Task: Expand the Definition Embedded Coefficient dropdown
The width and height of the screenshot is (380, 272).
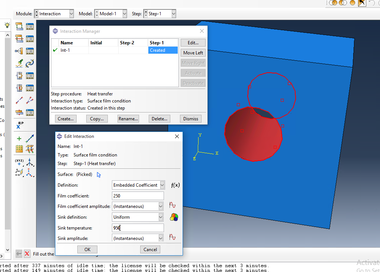Action: click(x=161, y=185)
